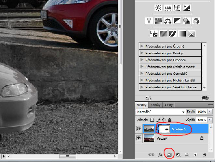Viewport: 215px width, 162px height.
Task: Delete layer using the trash icon
Action: click(x=204, y=155)
